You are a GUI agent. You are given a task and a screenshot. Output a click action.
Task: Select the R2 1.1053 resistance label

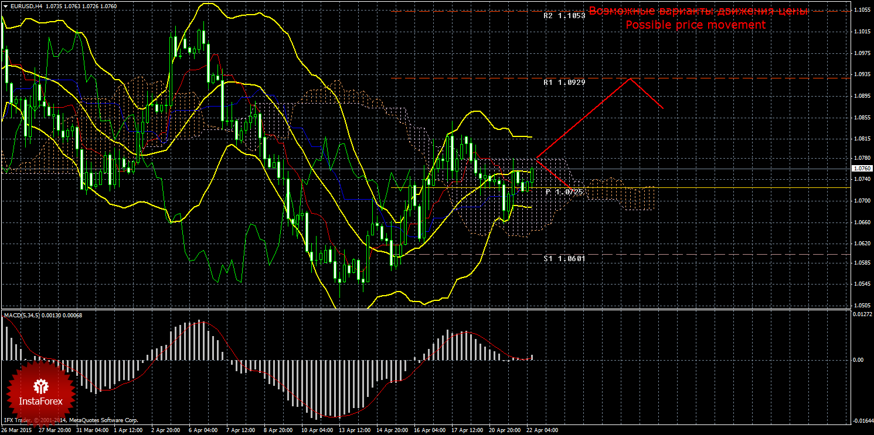(x=564, y=16)
